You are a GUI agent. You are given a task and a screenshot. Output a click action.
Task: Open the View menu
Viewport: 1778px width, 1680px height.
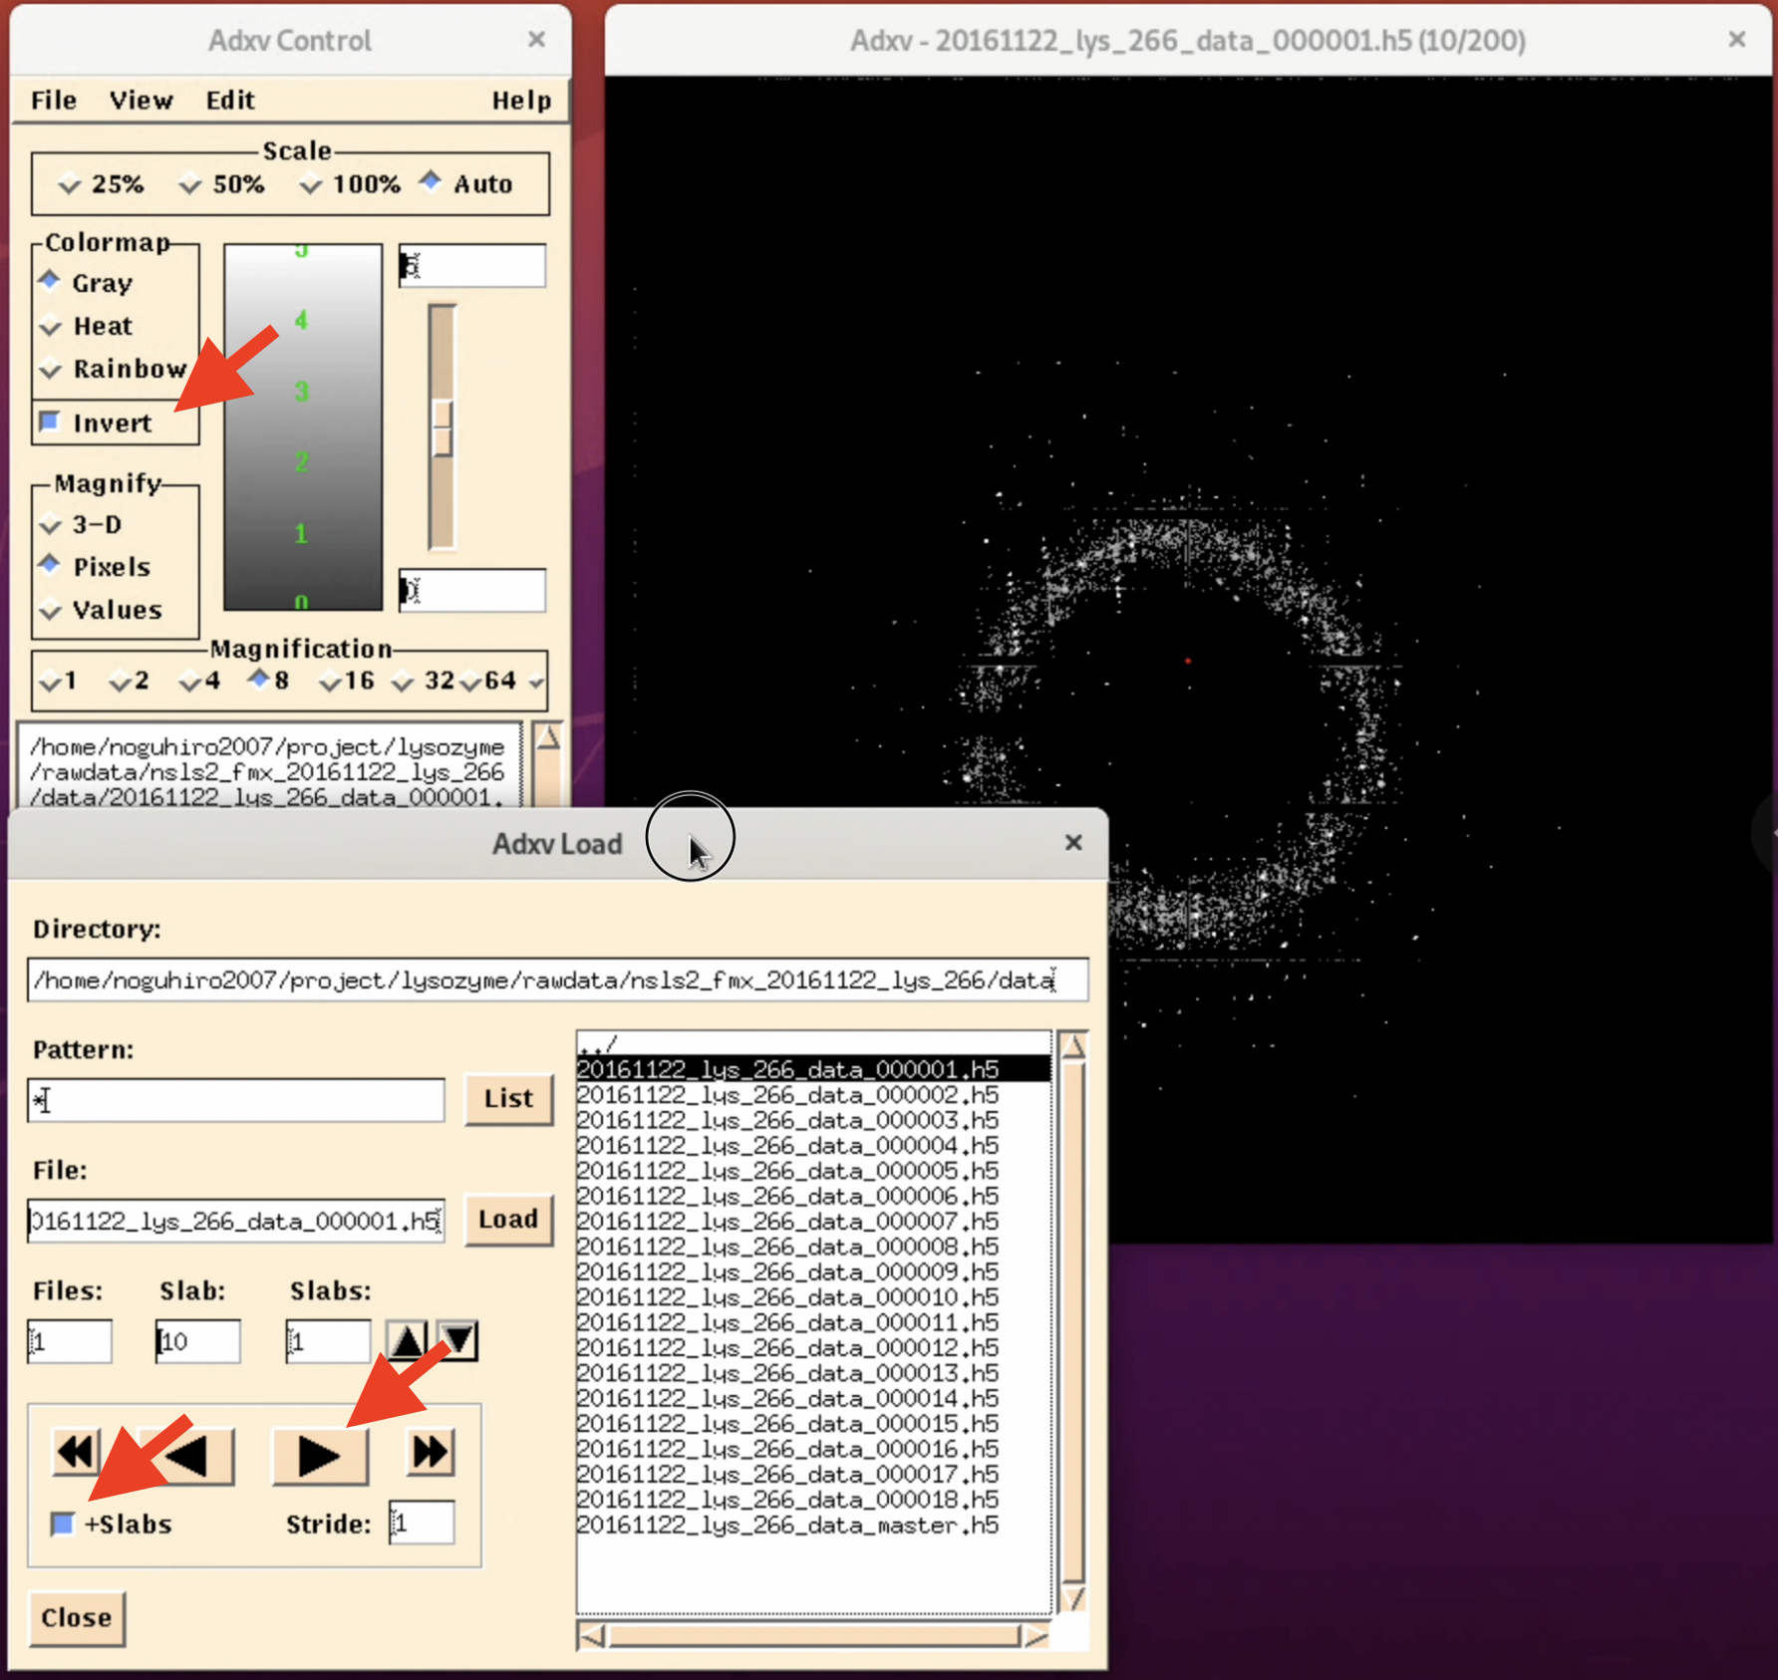(x=141, y=100)
